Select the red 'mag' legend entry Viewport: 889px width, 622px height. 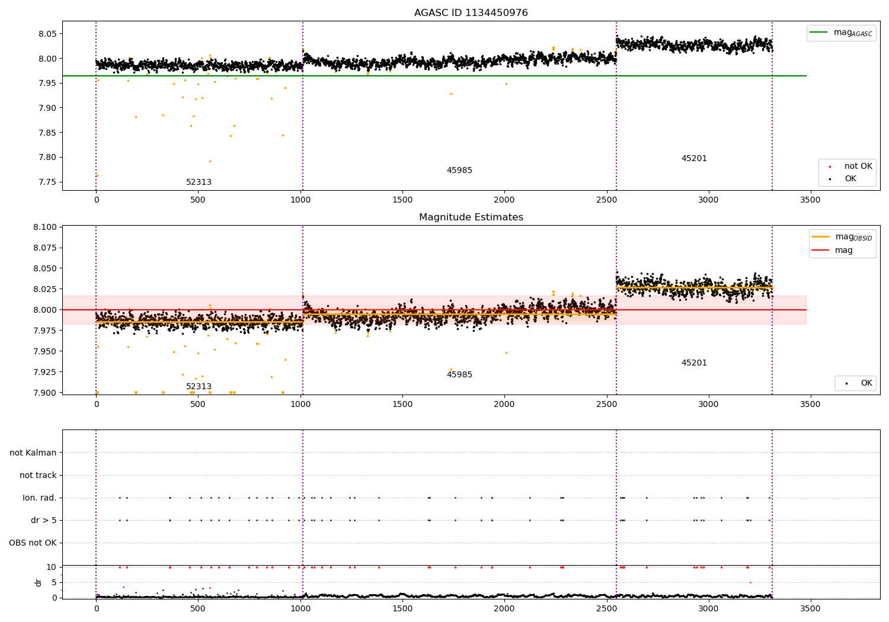pyautogui.click(x=832, y=251)
